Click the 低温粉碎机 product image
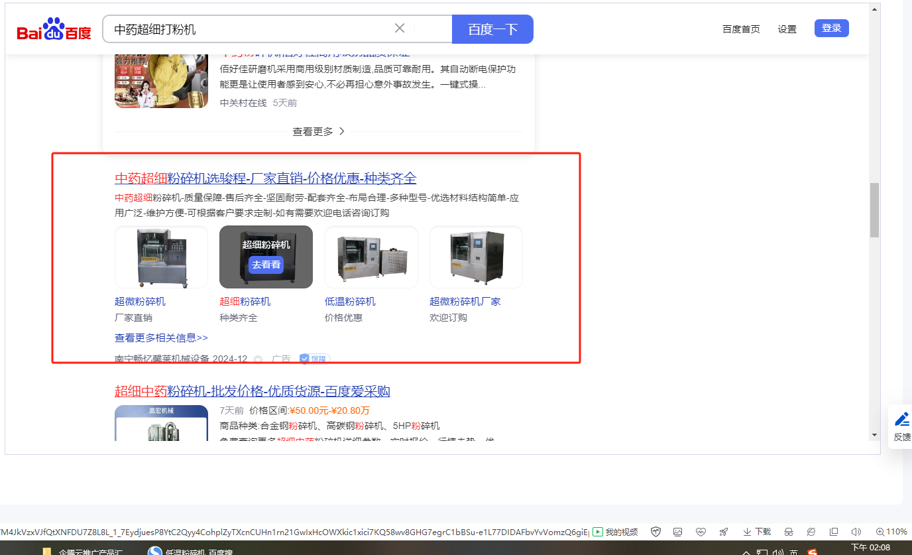The height and width of the screenshot is (555, 912). pos(371,257)
